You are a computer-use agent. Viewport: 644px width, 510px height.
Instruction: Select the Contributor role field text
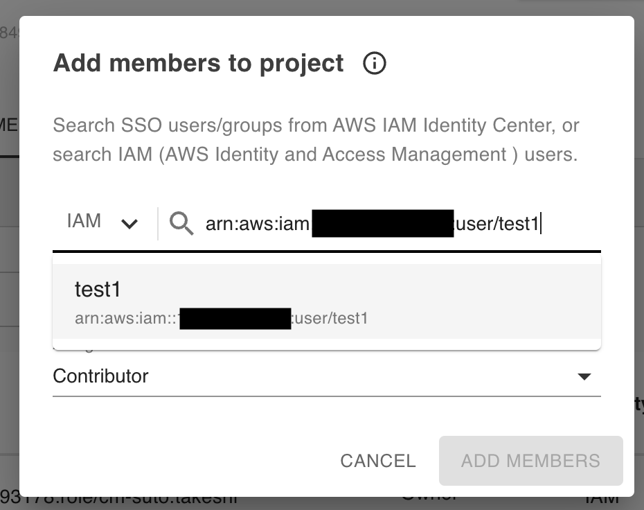tap(101, 376)
